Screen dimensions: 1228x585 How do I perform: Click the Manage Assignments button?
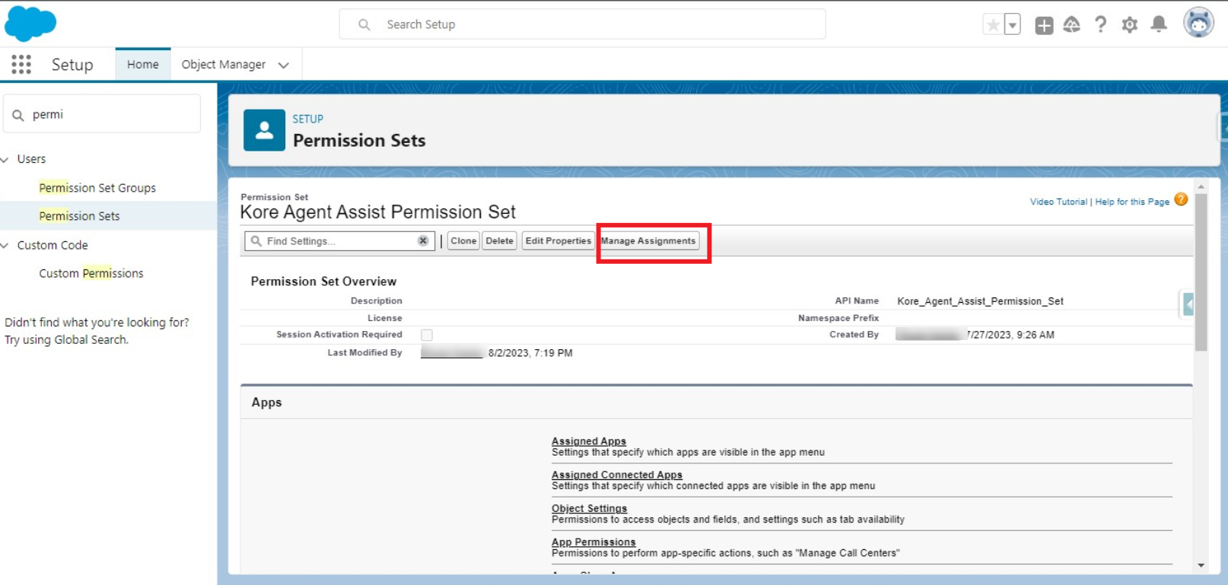tap(648, 241)
